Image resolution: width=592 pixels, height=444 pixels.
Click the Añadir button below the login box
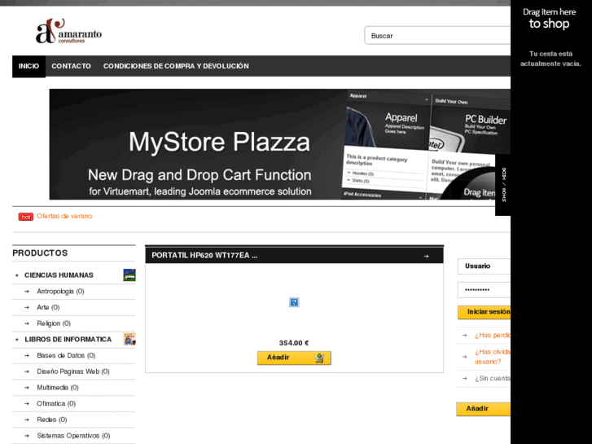pos(484,409)
